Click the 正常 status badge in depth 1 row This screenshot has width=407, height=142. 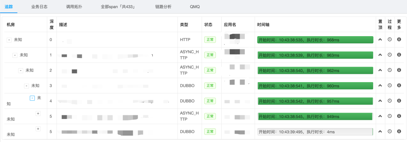click(210, 55)
